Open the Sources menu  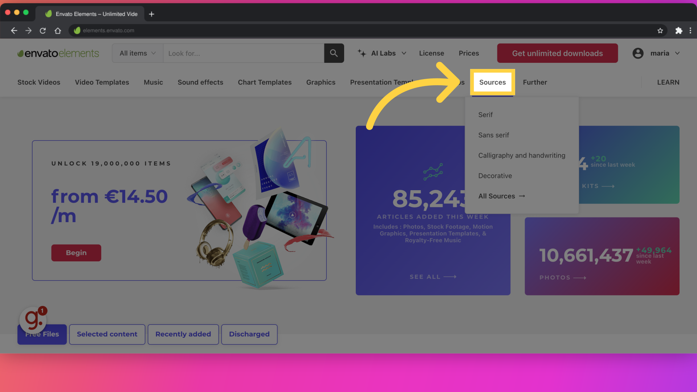pos(492,82)
